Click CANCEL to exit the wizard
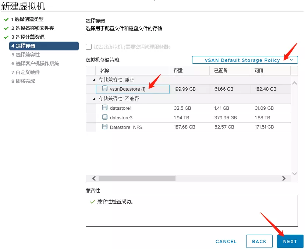Screen dimensions: 305x249 [x=226, y=241]
